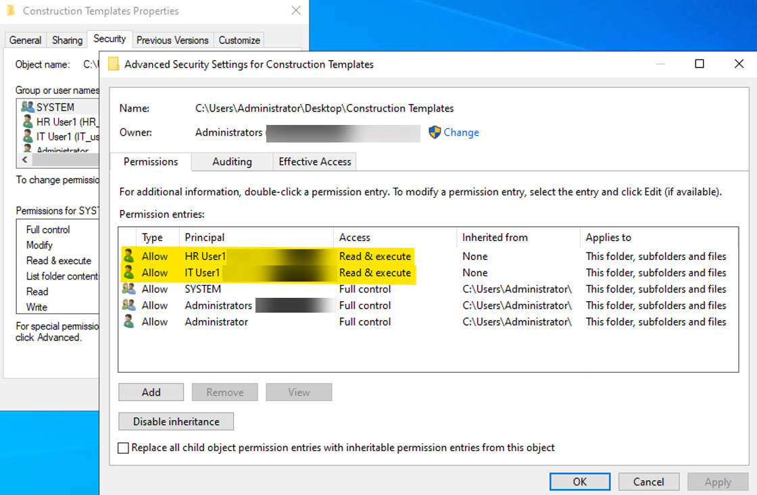The width and height of the screenshot is (757, 495).
Task: Click the folder icon in Advanced Security title bar
Action: coord(114,64)
